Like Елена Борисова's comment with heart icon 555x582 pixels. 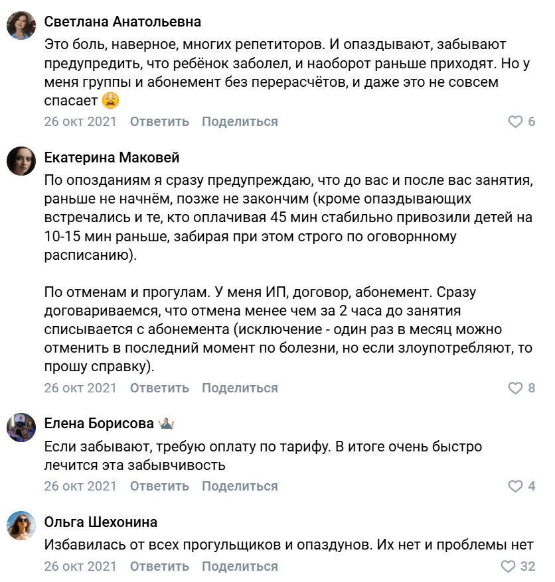515,487
